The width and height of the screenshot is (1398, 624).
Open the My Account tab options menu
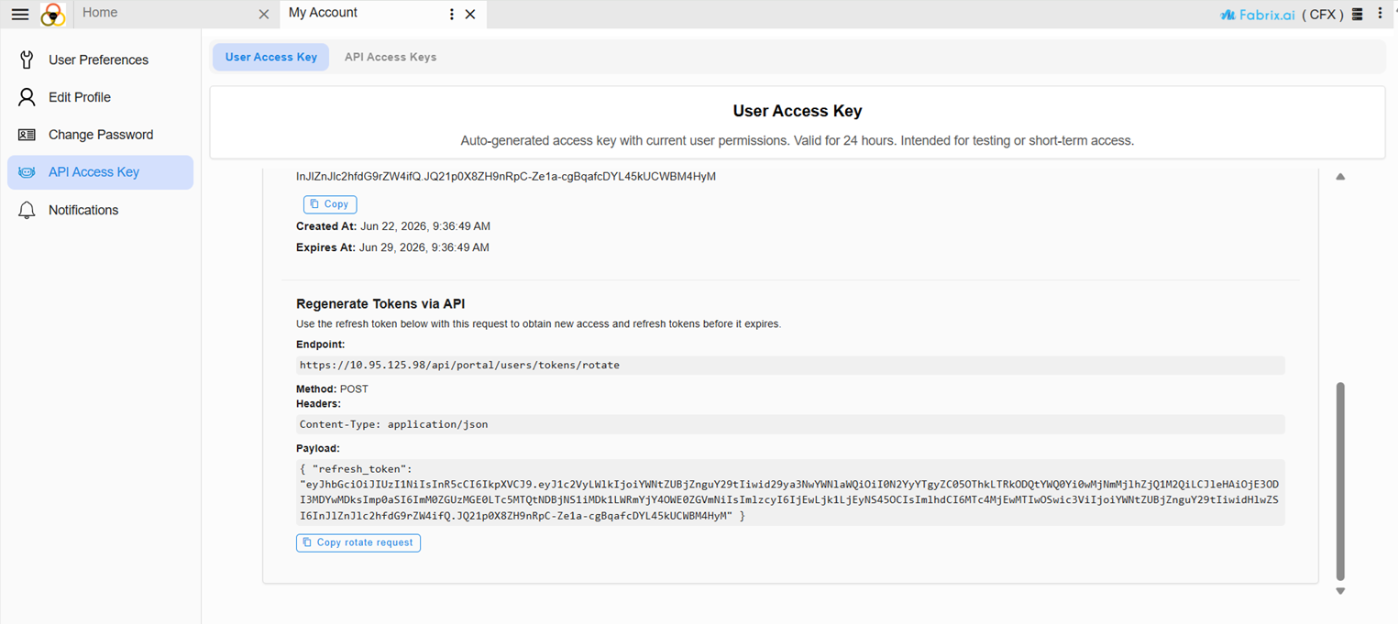point(451,15)
